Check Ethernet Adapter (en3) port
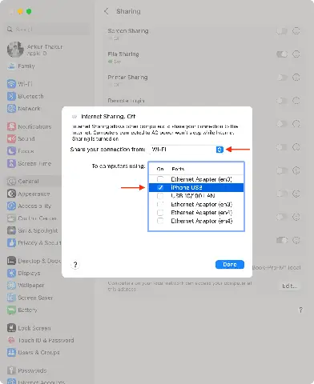Image resolution: width=314 pixels, height=384 pixels. pos(160,204)
